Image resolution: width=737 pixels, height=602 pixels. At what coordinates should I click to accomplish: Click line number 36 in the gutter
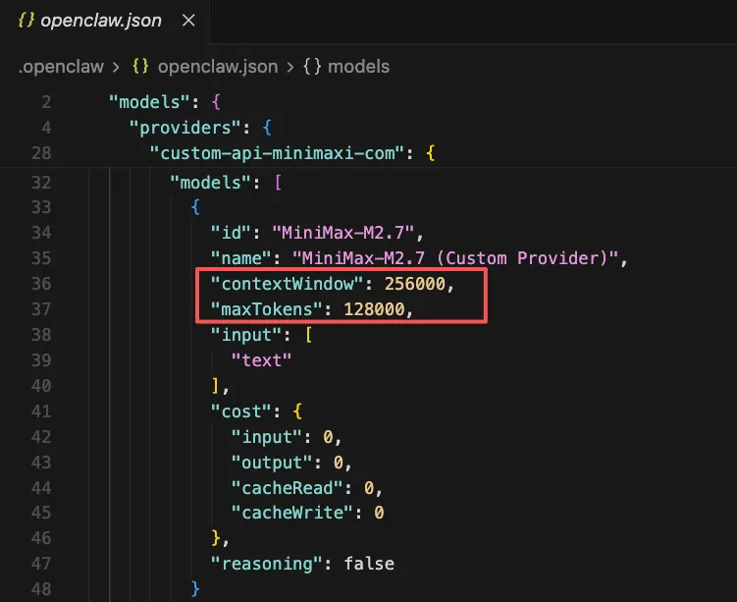pos(41,284)
